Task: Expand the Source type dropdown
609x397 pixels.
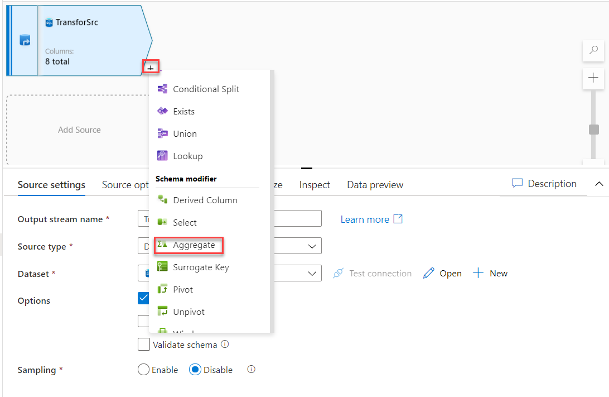Action: 312,246
